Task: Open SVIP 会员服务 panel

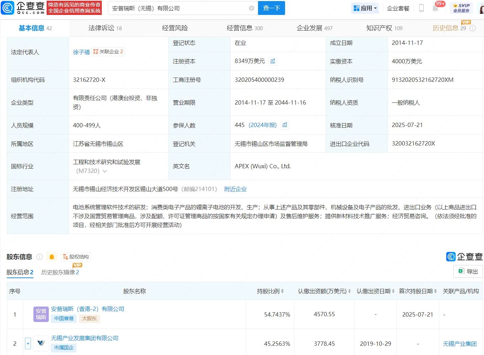Action: click(461, 8)
